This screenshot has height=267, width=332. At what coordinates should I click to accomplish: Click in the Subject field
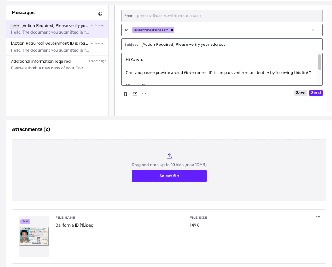222,44
